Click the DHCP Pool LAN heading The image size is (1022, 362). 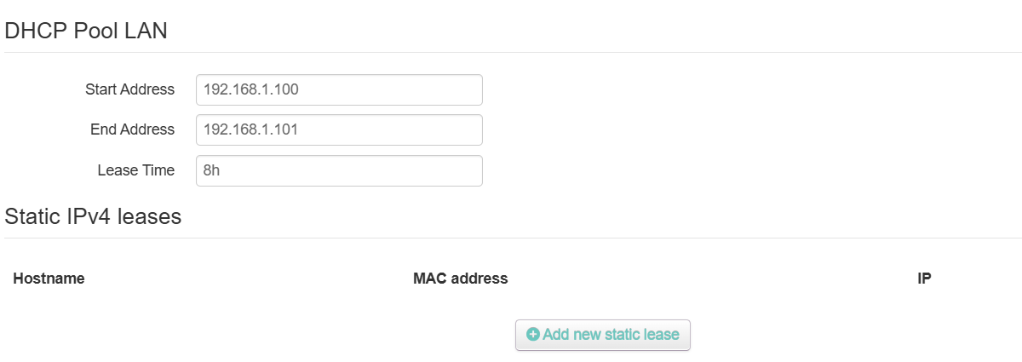pos(86,31)
